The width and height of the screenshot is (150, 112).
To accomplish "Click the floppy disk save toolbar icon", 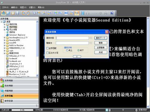I will 18,13.
